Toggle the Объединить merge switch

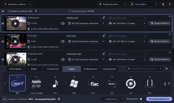(x=142, y=99)
